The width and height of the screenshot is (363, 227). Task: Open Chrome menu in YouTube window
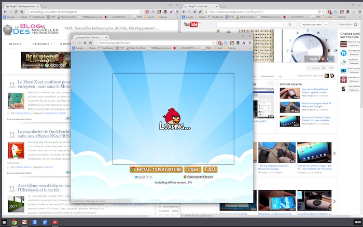coord(359,11)
